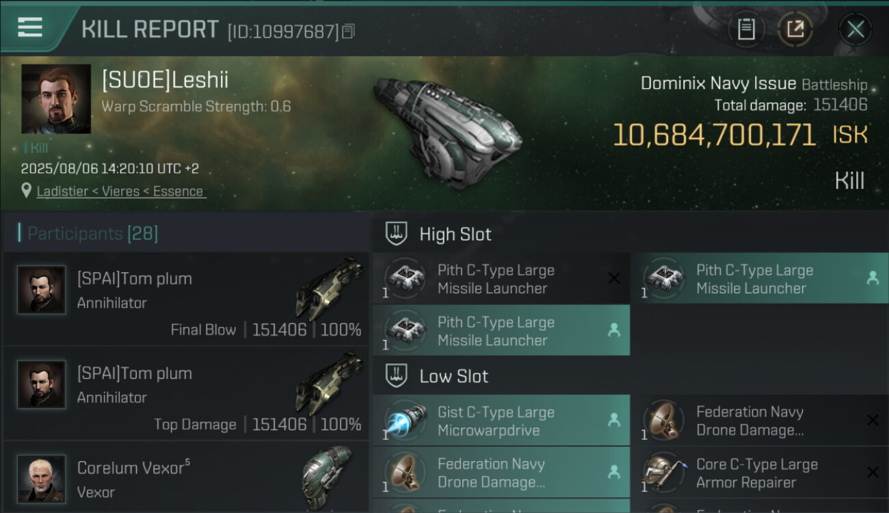Click the Vexor ship icon
This screenshot has height=513, width=889.
[328, 477]
